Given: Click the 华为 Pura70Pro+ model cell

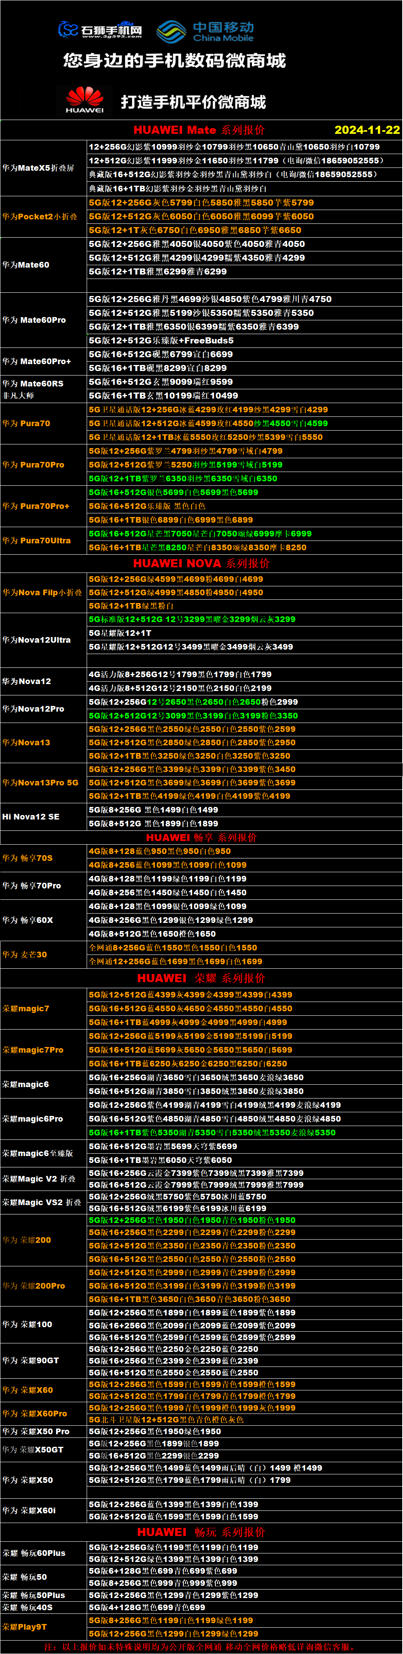Looking at the screenshot, I should pyautogui.click(x=43, y=506).
